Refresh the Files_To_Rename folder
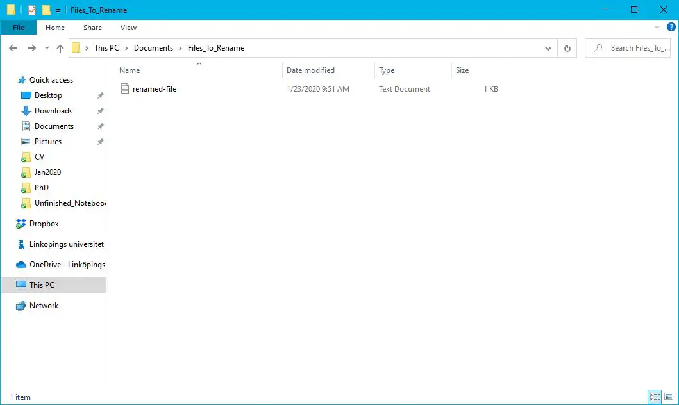This screenshot has height=405, width=679. coord(567,48)
